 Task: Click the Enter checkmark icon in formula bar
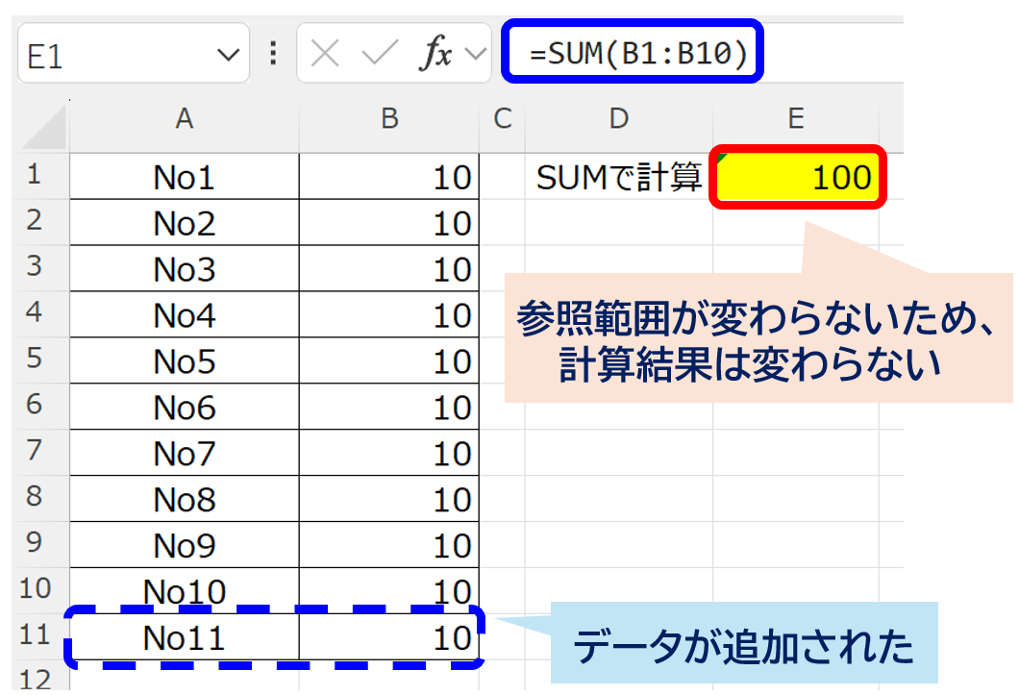click(379, 55)
